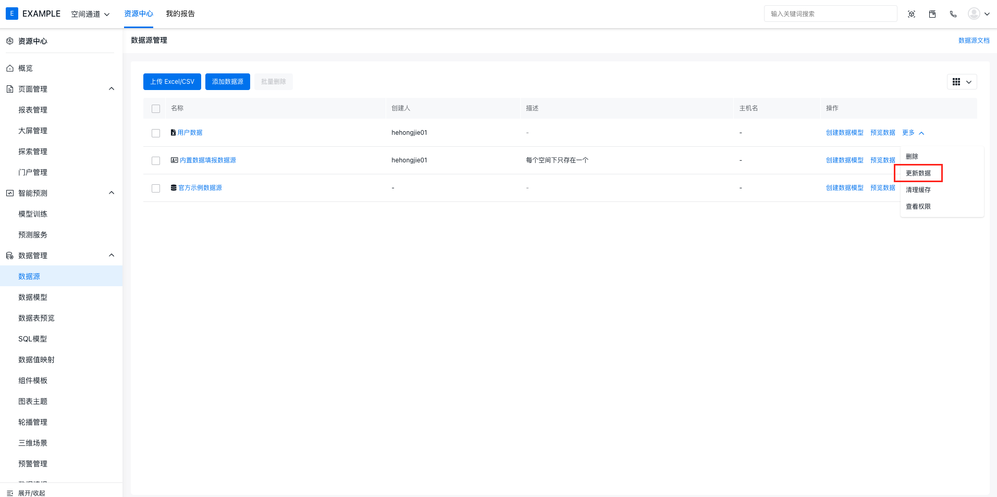Screen dimensions: 997x497
Task: Click 预览数据 for 官方示例数据源
Action: click(883, 188)
